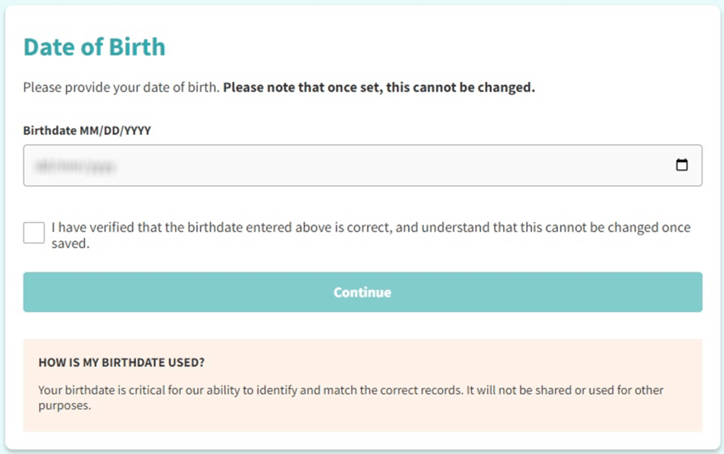Image resolution: width=724 pixels, height=454 pixels.
Task: Click the word "purposes." in the info box
Action: pos(65,407)
